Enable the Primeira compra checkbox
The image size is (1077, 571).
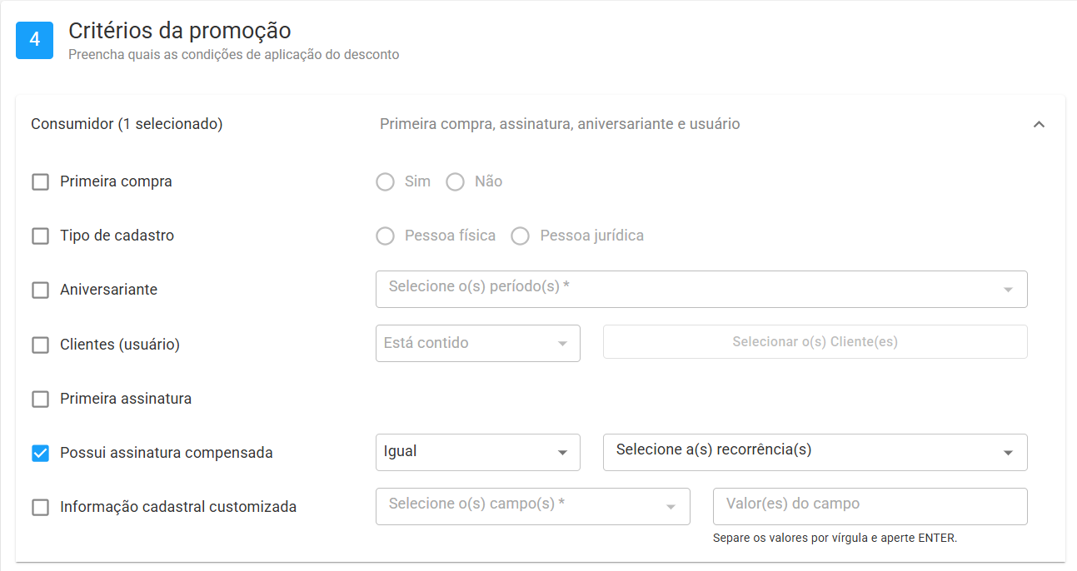point(40,181)
